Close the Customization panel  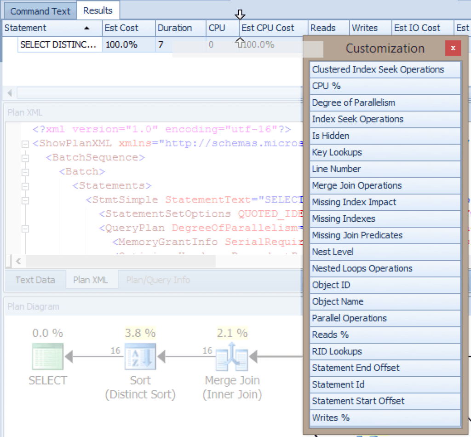point(453,48)
